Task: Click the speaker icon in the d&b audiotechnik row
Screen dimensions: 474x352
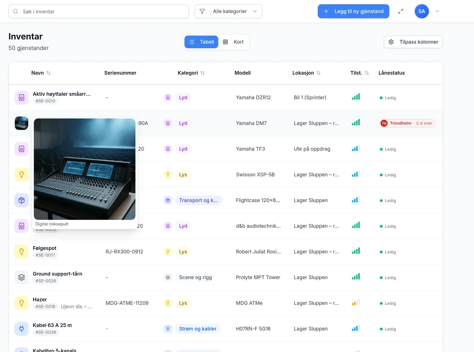Action: [21, 226]
